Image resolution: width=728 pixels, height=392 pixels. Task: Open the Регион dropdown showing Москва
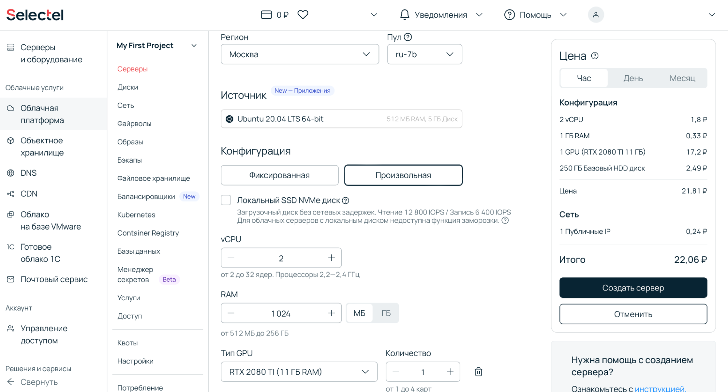click(x=299, y=54)
